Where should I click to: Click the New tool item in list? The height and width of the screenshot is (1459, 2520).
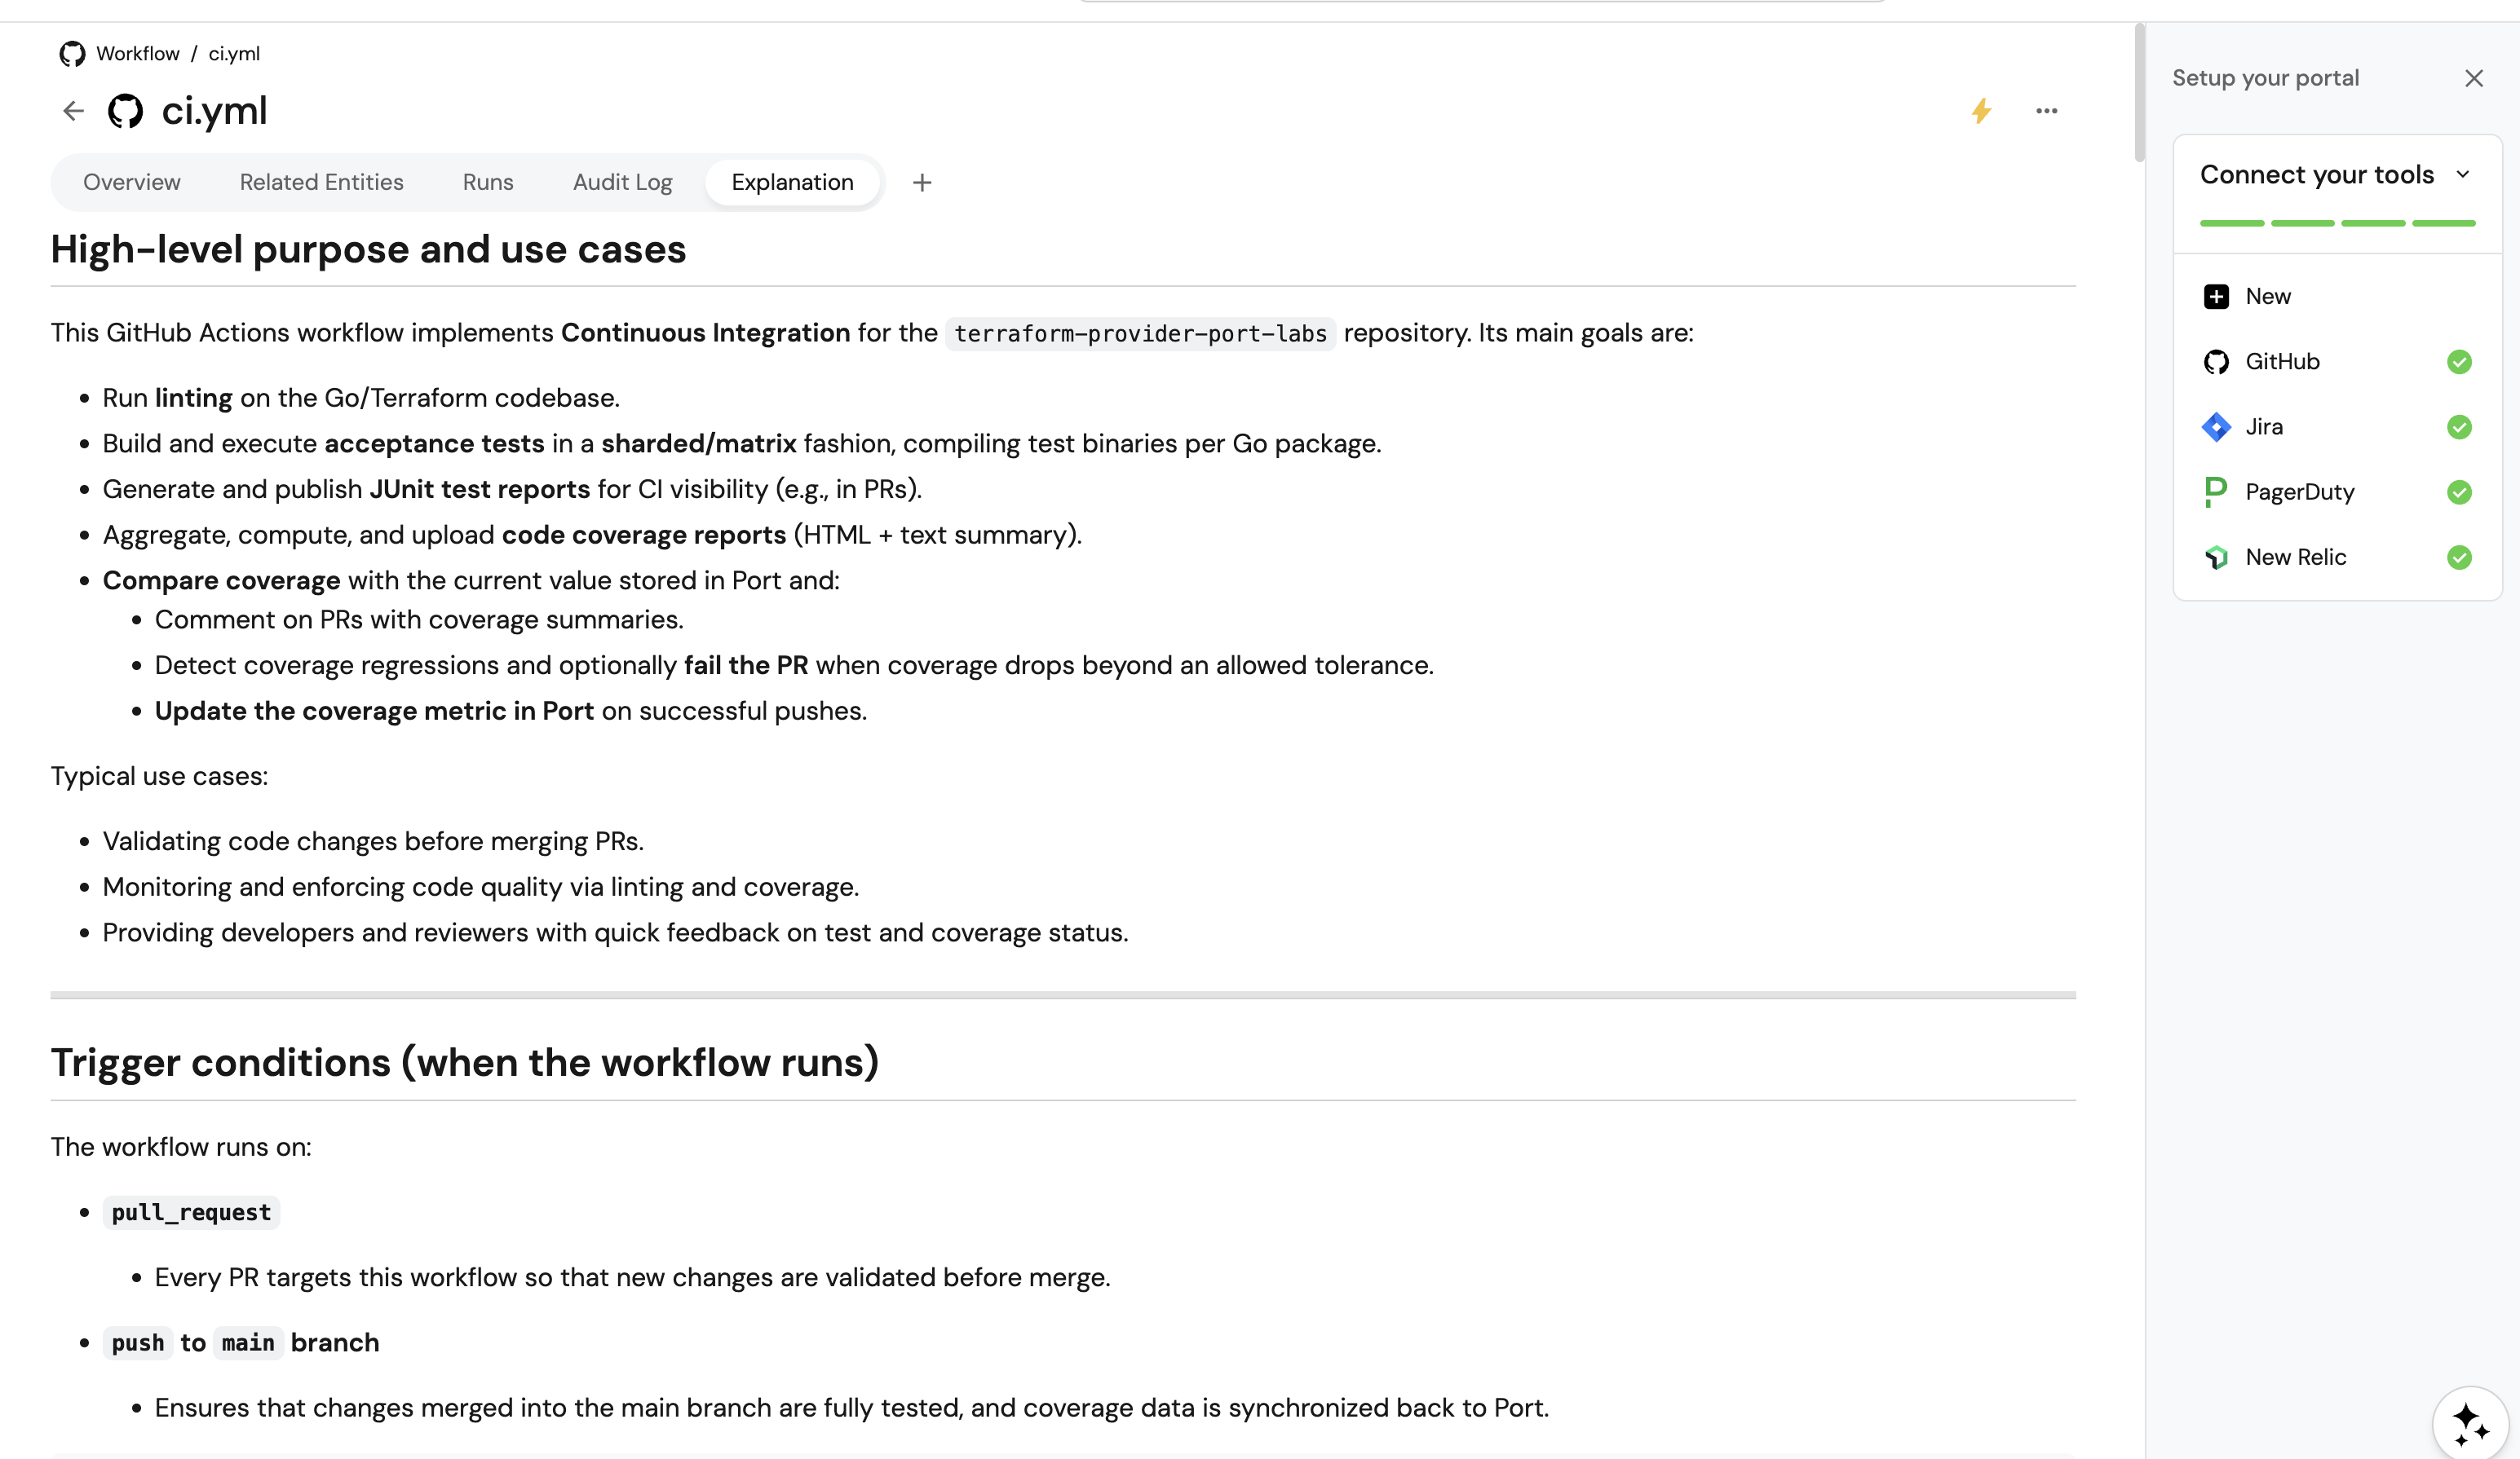click(x=2267, y=297)
